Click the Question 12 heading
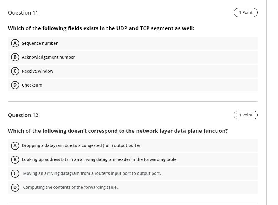This screenshot has height=205, width=278. point(23,115)
